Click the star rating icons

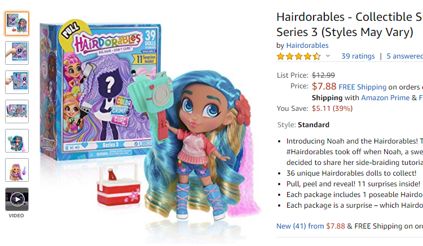click(x=298, y=56)
